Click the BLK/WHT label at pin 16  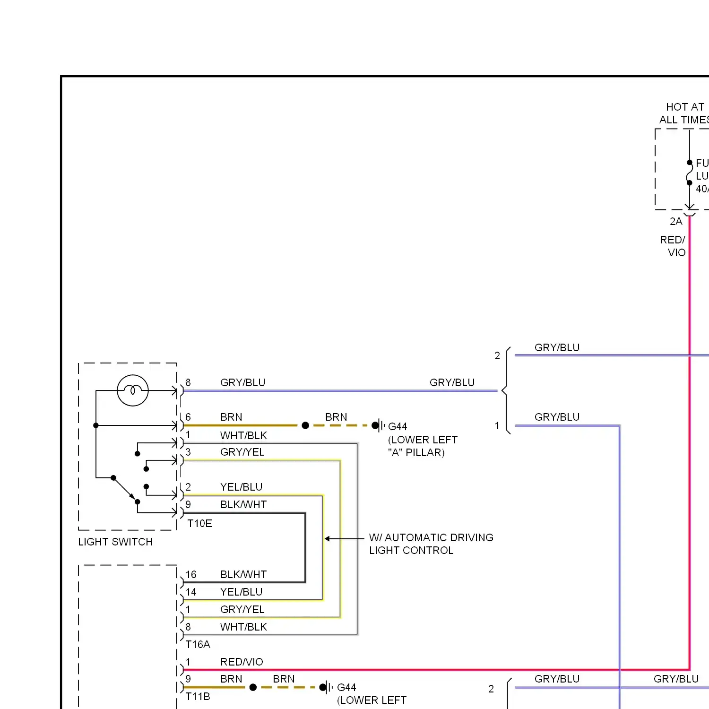[x=243, y=574]
